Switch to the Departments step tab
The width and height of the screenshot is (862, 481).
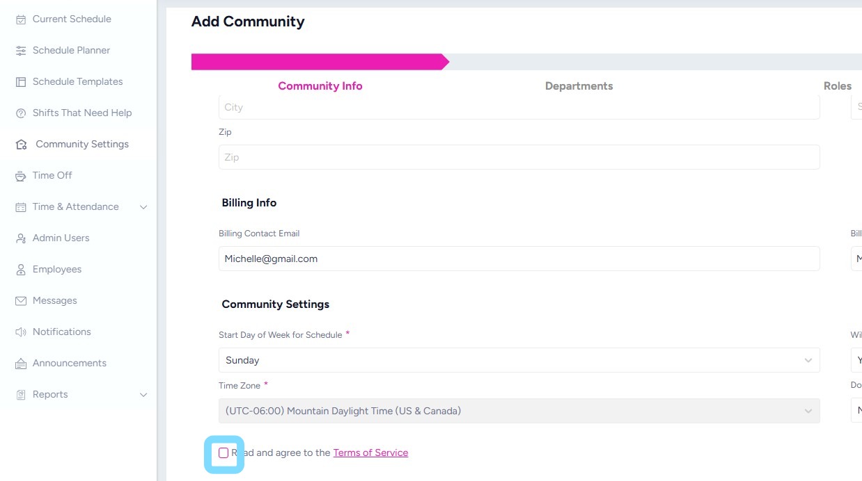579,86
